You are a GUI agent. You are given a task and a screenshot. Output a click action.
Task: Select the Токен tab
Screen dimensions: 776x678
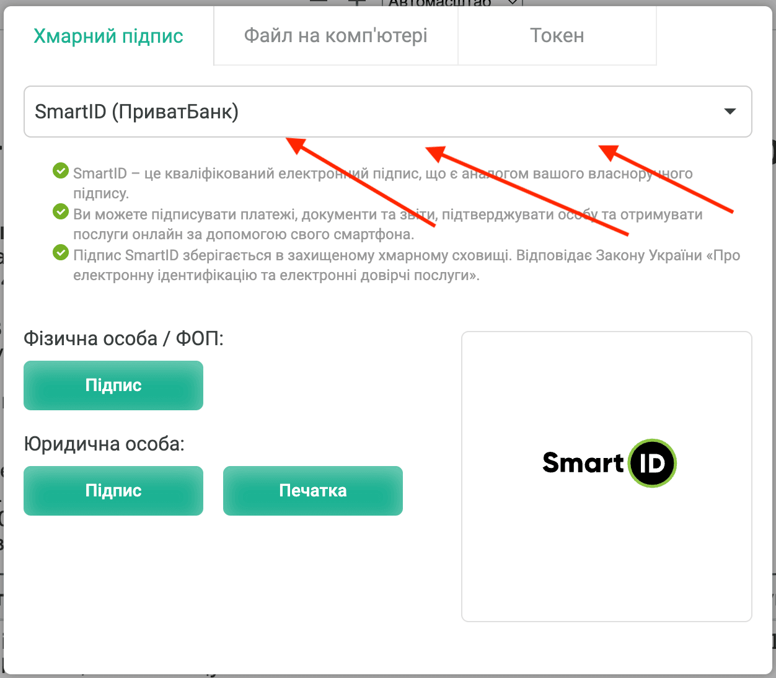557,36
